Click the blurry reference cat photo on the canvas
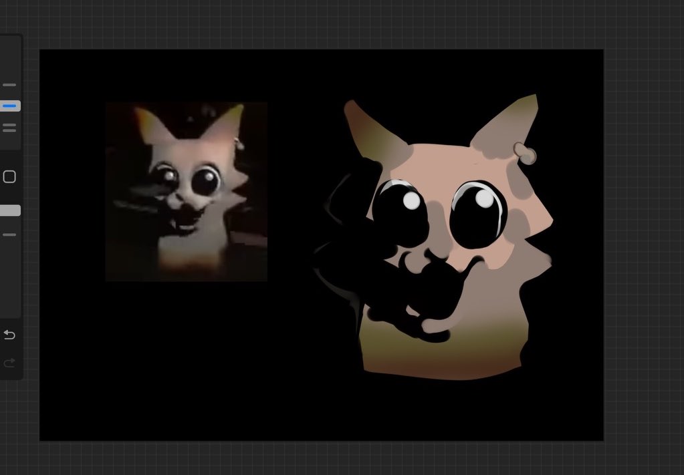684x475 pixels. 187,192
